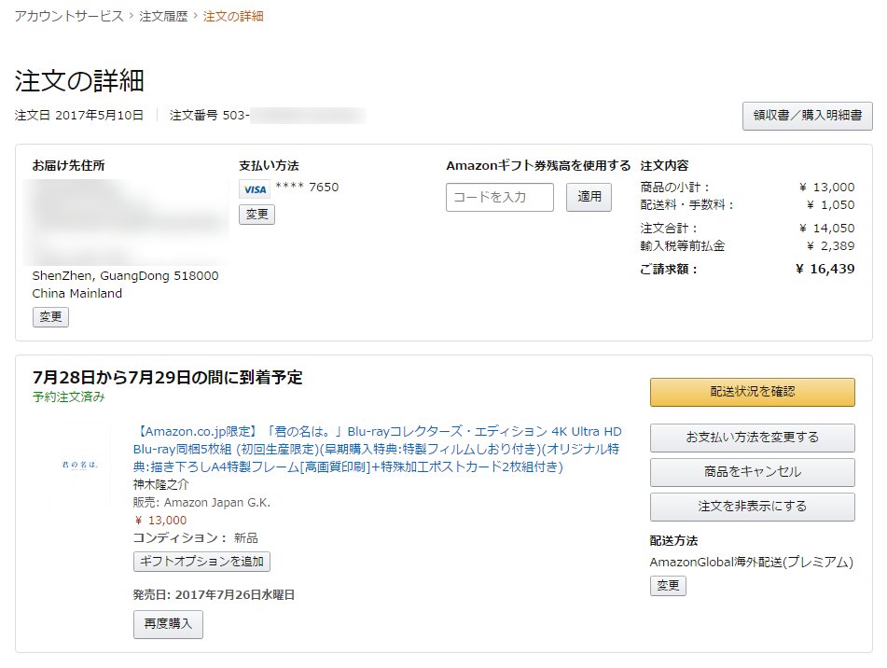Apply gift code with 適用 button
The height and width of the screenshot is (668, 887).
(589, 197)
